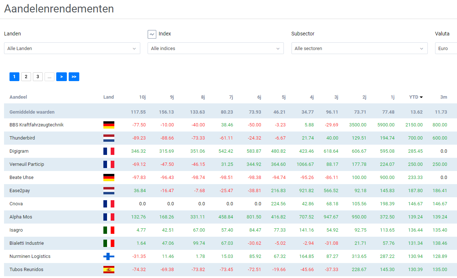Click value 1066.67 in Verneuil Particip row
Image resolution: width=457 pixels, height=278 pixels.
(x=305, y=164)
